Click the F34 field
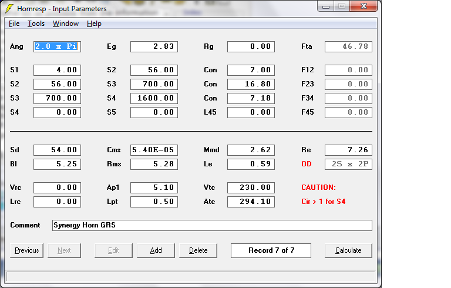Image resolution: width=451 pixels, height=288 pixels. pos(349,98)
